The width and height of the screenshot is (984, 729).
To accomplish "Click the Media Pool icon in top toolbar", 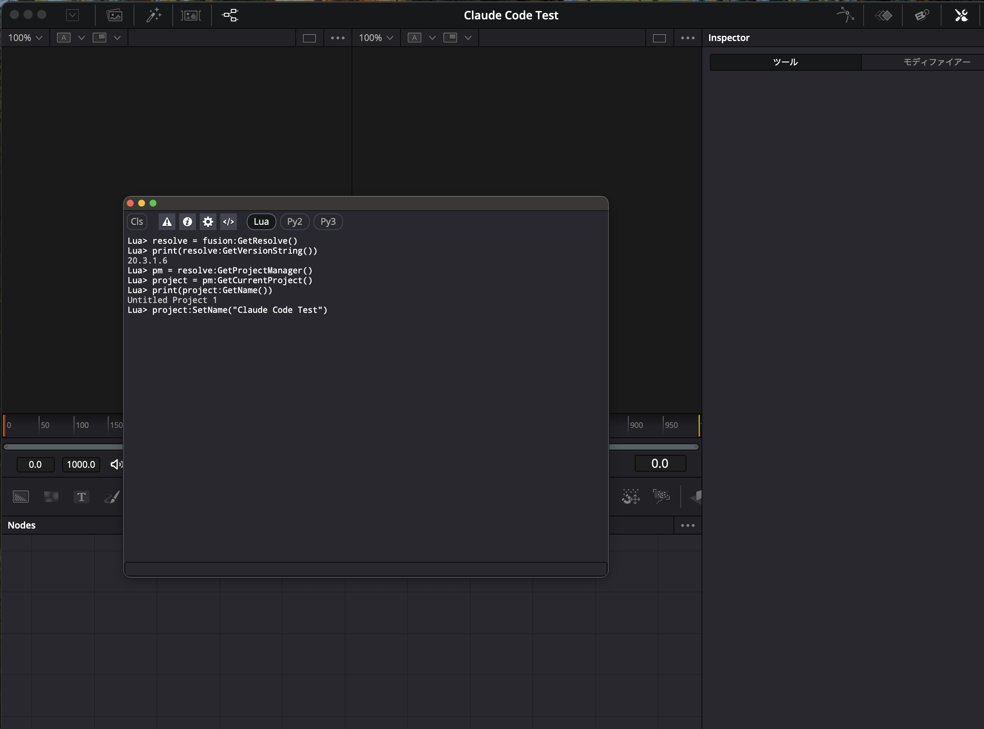I will pyautogui.click(x=114, y=16).
